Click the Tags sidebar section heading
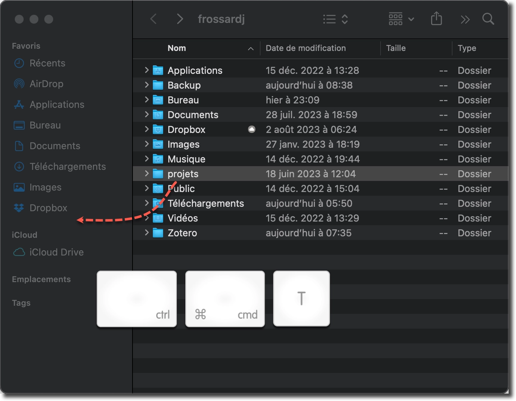 click(x=21, y=303)
